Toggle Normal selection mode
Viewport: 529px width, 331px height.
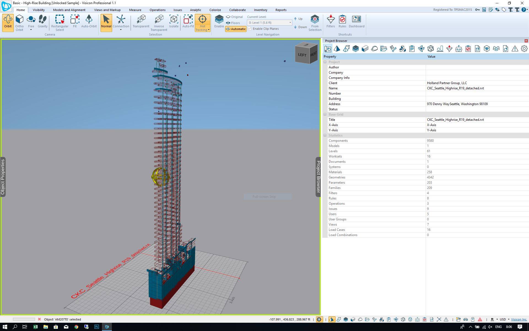(106, 23)
